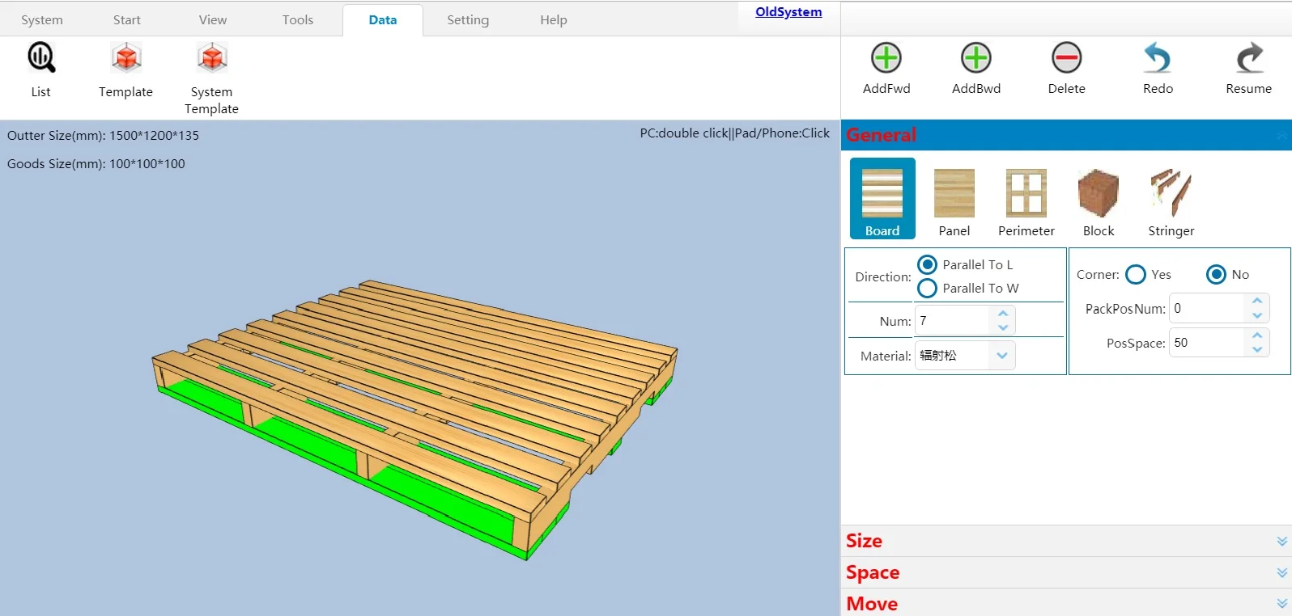Click the Redo arrow icon

pyautogui.click(x=1158, y=58)
